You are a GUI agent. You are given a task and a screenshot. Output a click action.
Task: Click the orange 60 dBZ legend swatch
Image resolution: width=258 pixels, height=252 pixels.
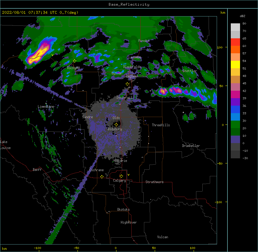pos(235,50)
